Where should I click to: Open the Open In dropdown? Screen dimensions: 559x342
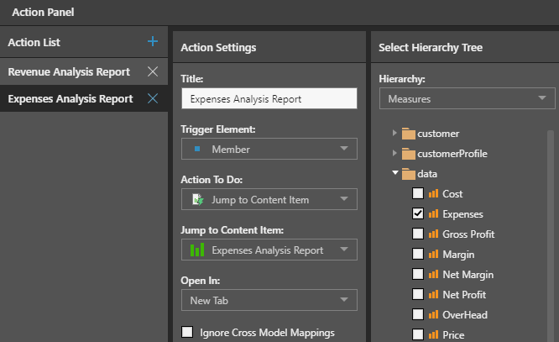[x=269, y=300]
